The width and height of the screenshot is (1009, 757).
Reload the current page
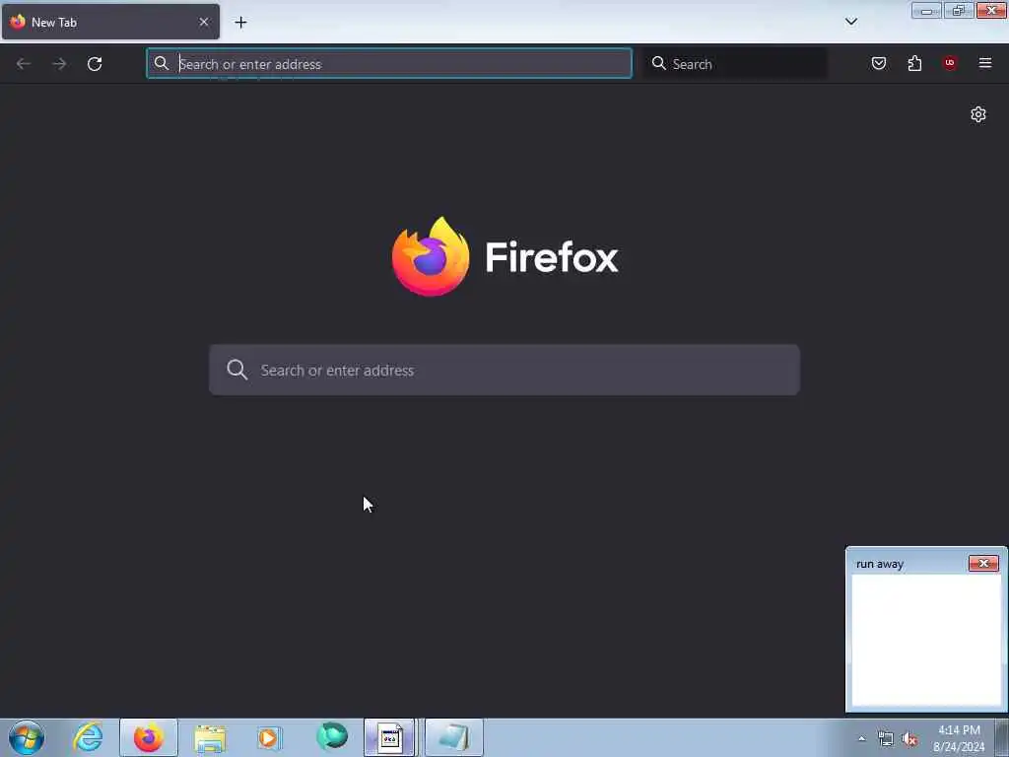(95, 64)
